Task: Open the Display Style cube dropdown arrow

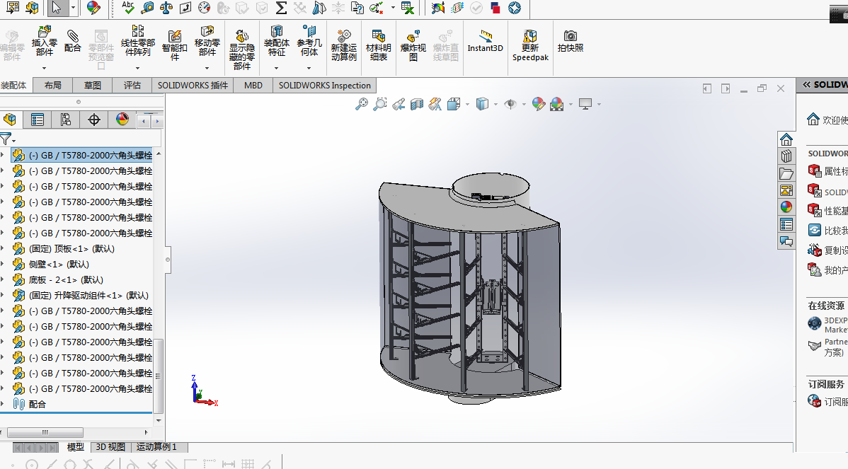Action: click(x=495, y=104)
